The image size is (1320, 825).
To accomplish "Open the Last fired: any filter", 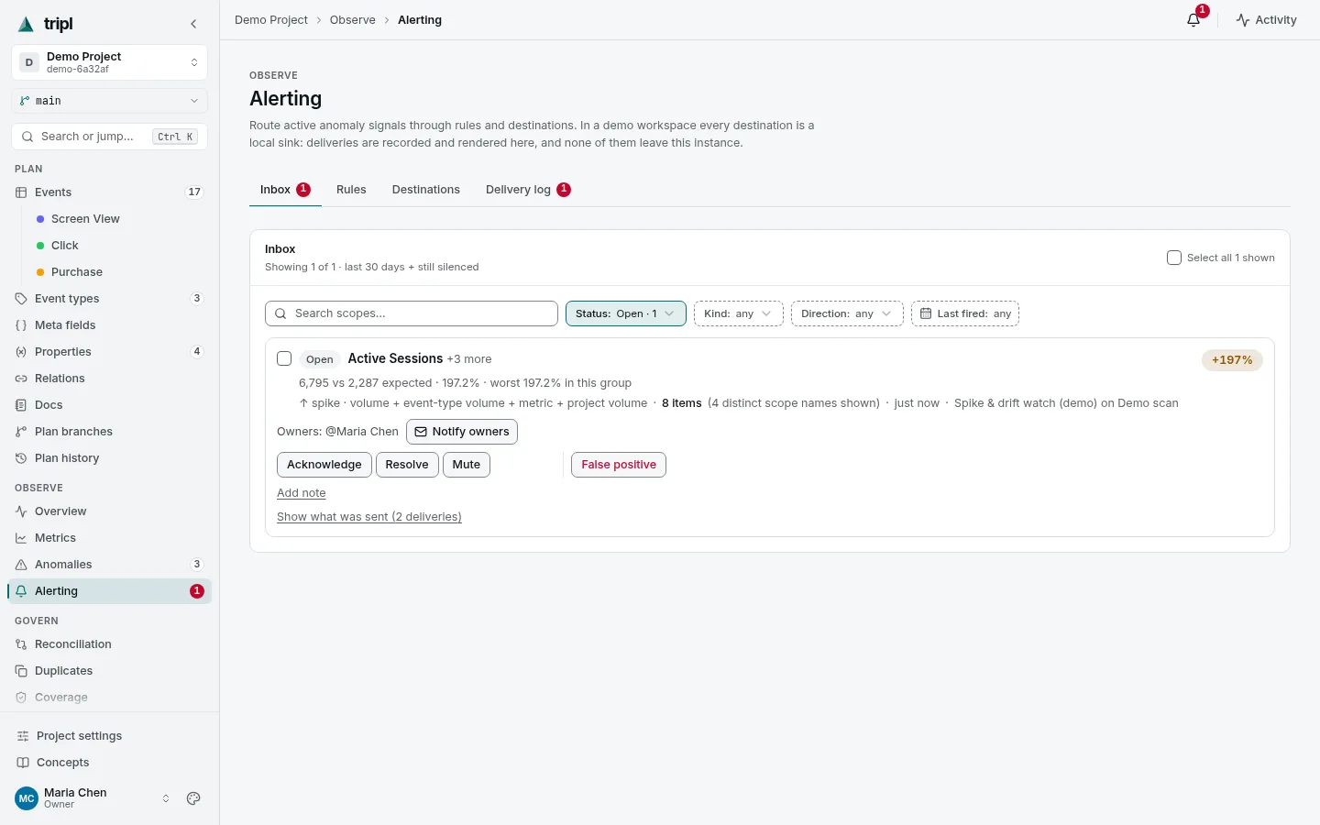I will (x=965, y=313).
